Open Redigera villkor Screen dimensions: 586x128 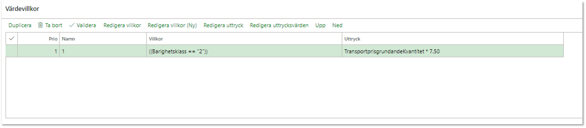click(x=122, y=25)
